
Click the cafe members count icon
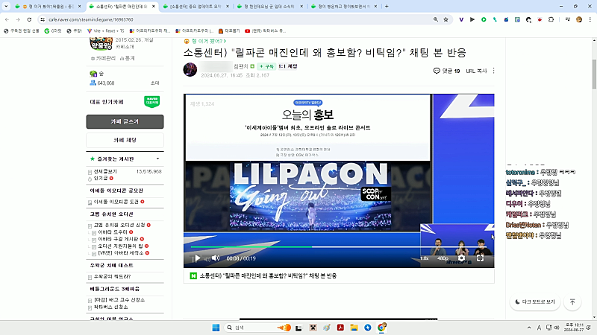[93, 83]
